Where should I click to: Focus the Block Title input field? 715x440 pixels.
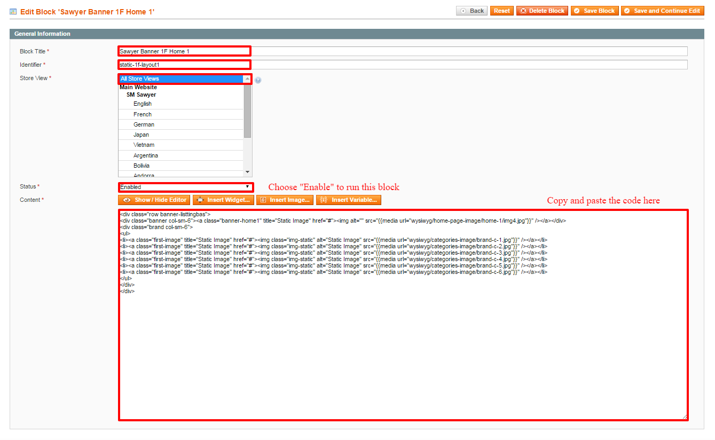[x=403, y=51]
